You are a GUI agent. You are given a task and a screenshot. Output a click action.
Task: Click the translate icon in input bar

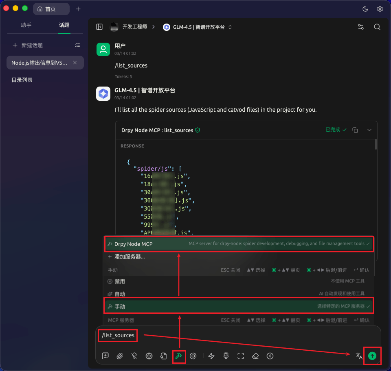point(359,356)
